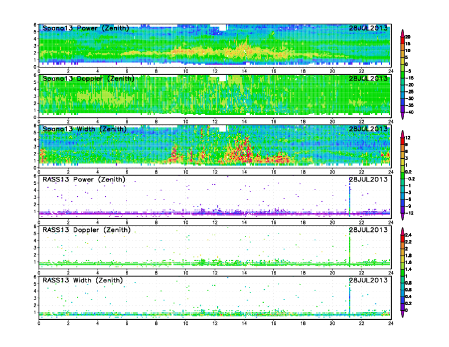
Task: Click the bottom arrow of the 20 to -40 colorbar
Action: click(403, 116)
